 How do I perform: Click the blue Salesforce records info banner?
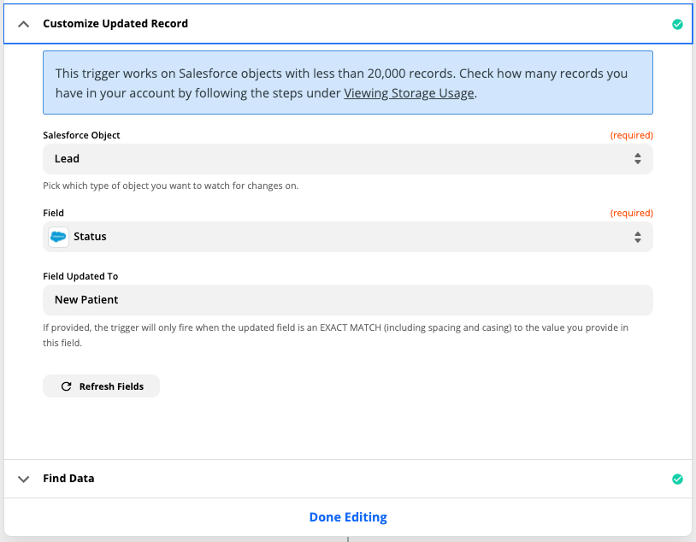coord(347,83)
